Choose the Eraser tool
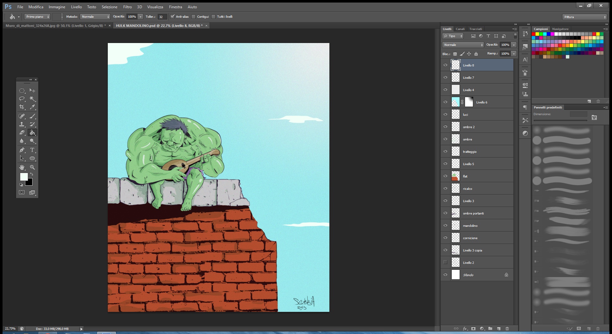 point(22,133)
